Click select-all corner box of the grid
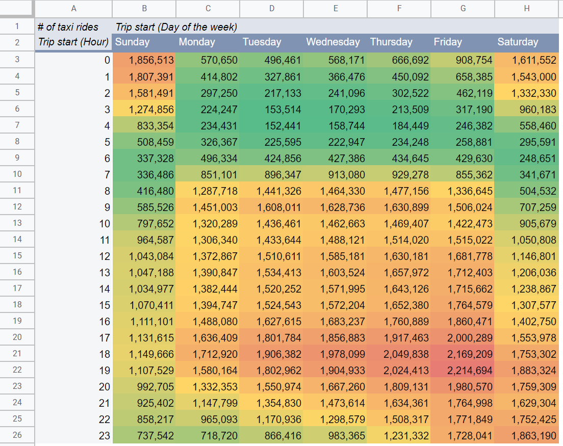Image resolution: width=563 pixels, height=446 pixels. (17, 8)
